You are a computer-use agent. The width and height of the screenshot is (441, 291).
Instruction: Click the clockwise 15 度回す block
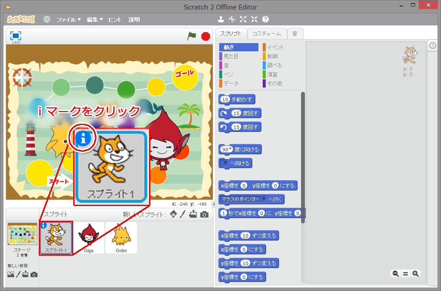coord(240,113)
